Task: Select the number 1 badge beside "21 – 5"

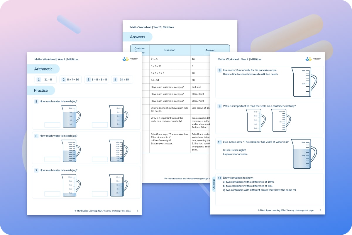Action: point(38,79)
